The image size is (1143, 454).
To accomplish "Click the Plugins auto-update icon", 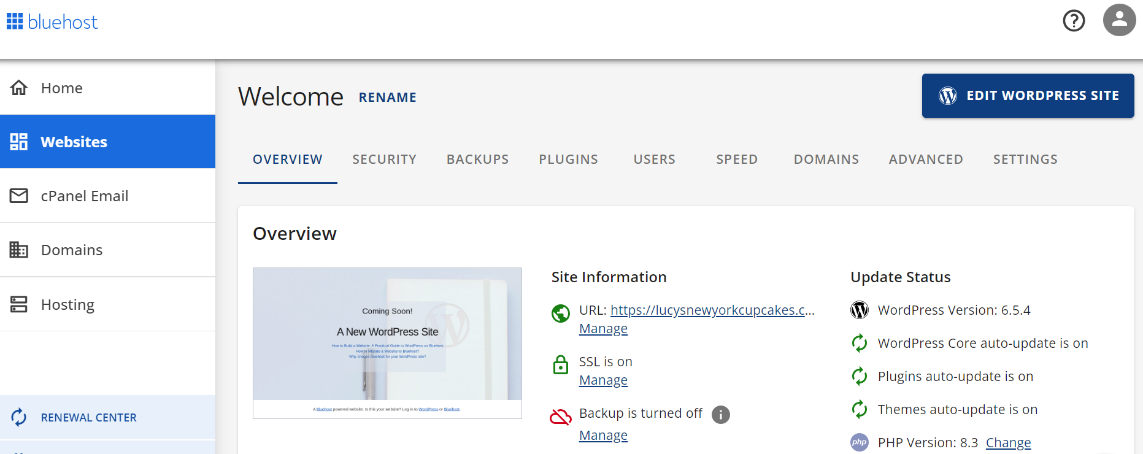I will 860,376.
